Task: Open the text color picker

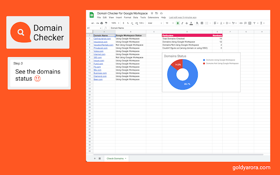Action: click(x=191, y=23)
